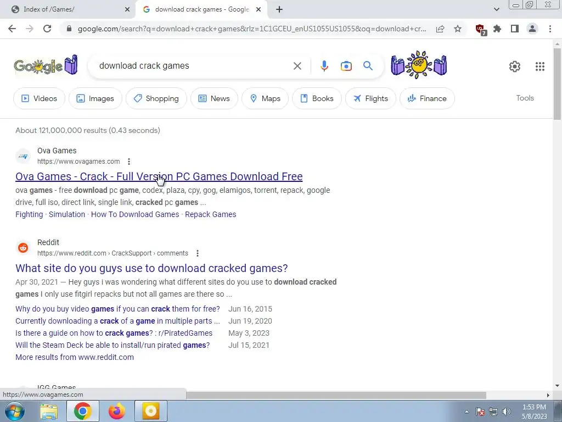Click the browser forward arrow

click(30, 29)
